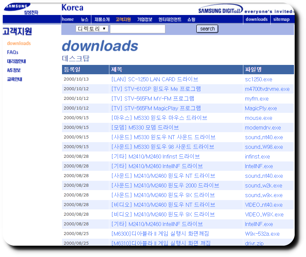Select the 등록일 column header
Screen dimensions: 306x257
click(x=85, y=70)
